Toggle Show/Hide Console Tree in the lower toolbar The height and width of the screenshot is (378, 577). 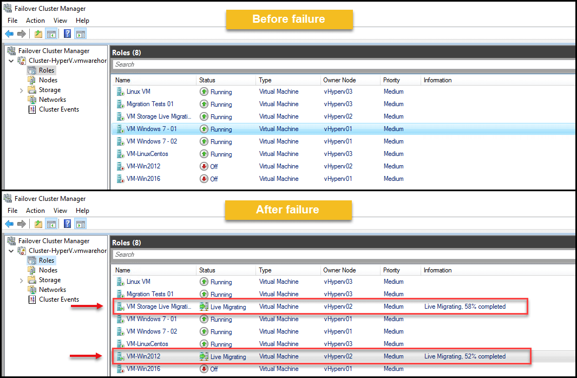coord(51,224)
